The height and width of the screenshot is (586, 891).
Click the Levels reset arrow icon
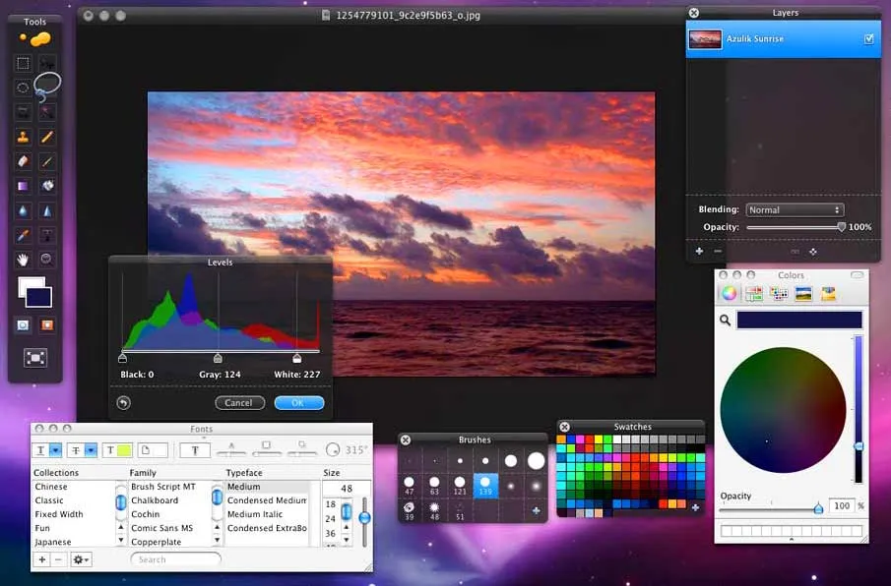click(x=123, y=403)
